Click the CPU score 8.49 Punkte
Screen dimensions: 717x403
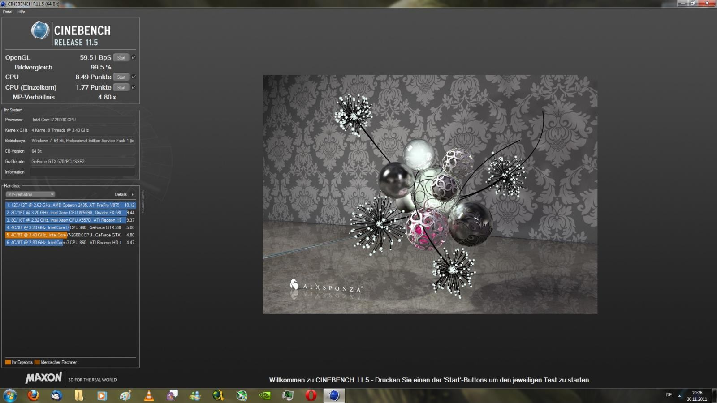93,77
